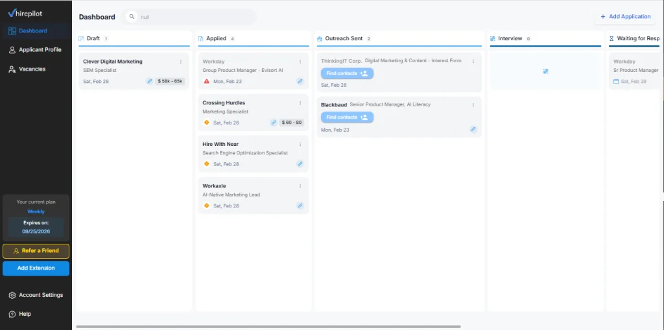664x330 pixels.
Task: Click the Sr Product Manager card text
Action: [635, 70]
